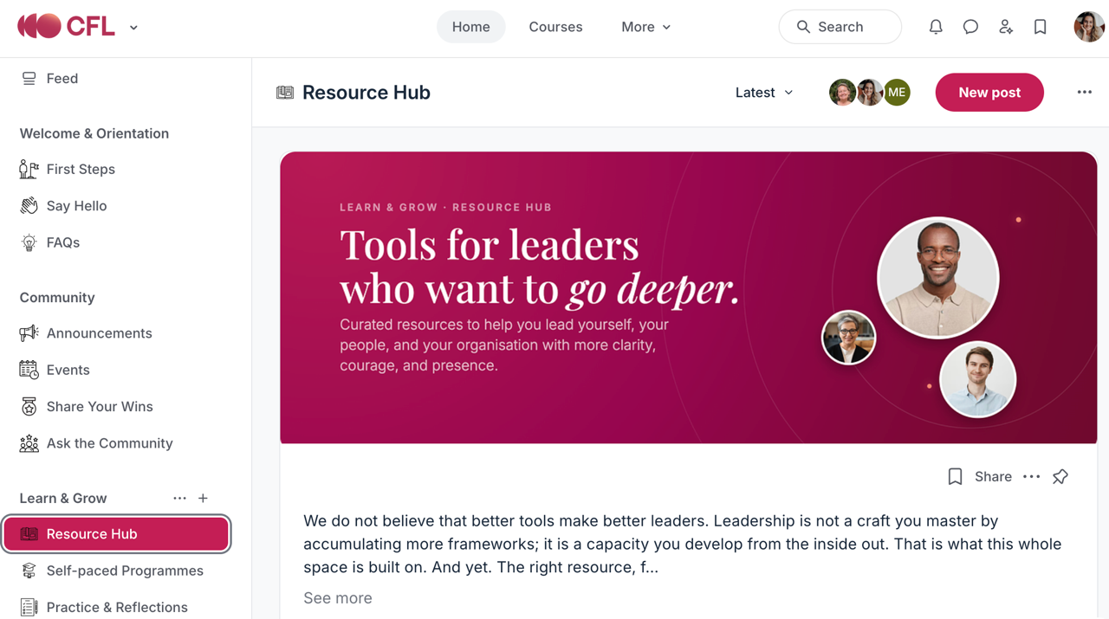Open the Self-paced Programmes space

click(126, 571)
